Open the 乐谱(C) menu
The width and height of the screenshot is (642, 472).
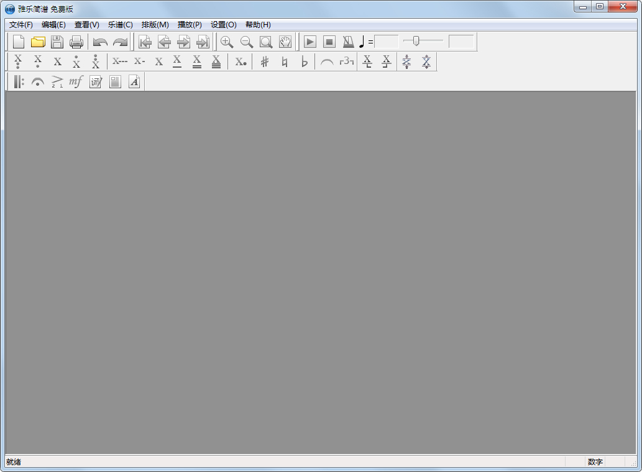[x=121, y=25]
